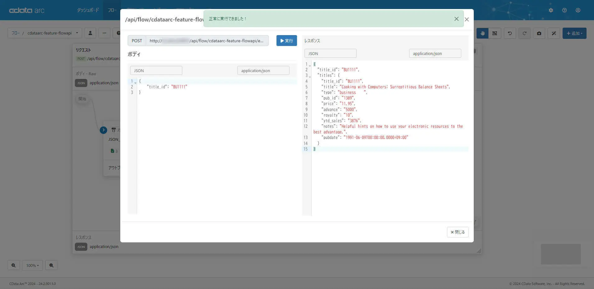Click the ボディ heading in dialog

pos(134,54)
